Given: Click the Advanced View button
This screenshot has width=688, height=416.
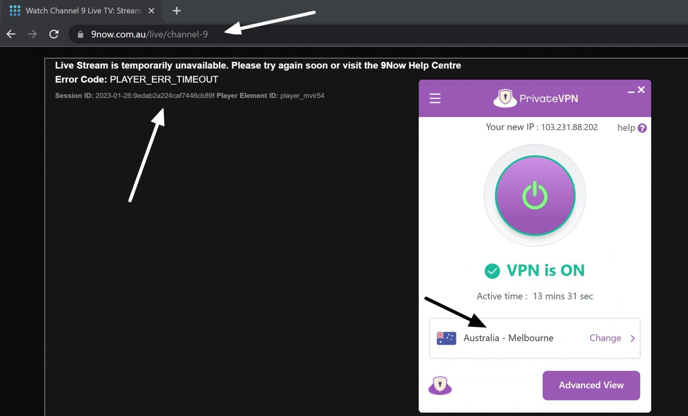Looking at the screenshot, I should coord(590,385).
